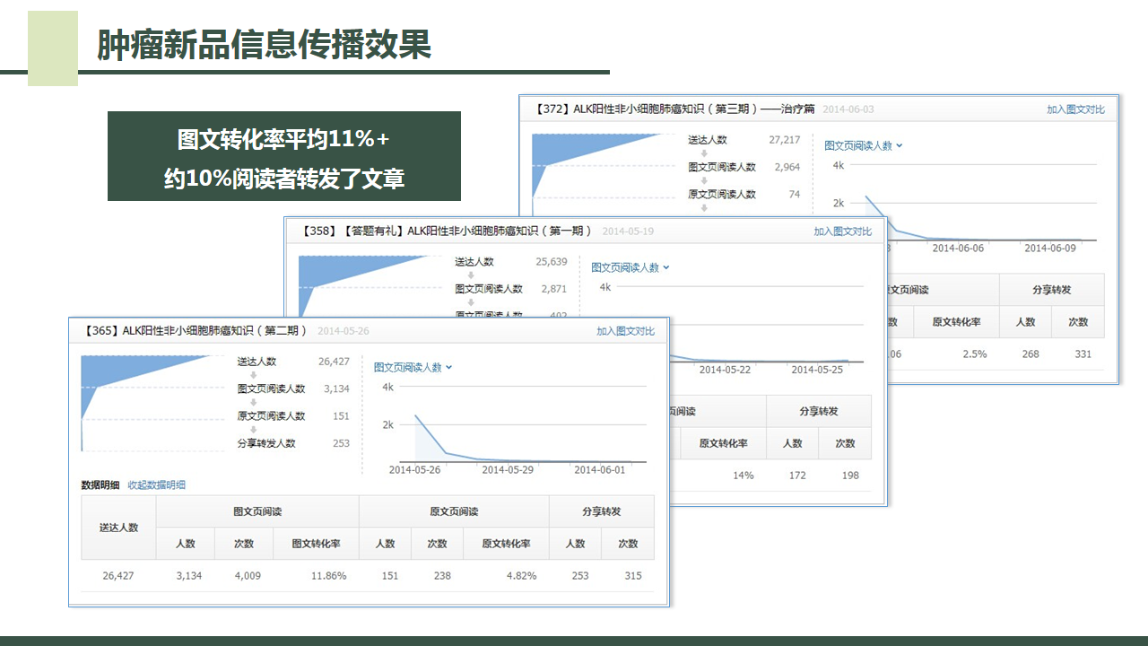Select the 原文页阅读 header in the 【365】 table
Viewport: 1148px width, 646px height.
[454, 511]
